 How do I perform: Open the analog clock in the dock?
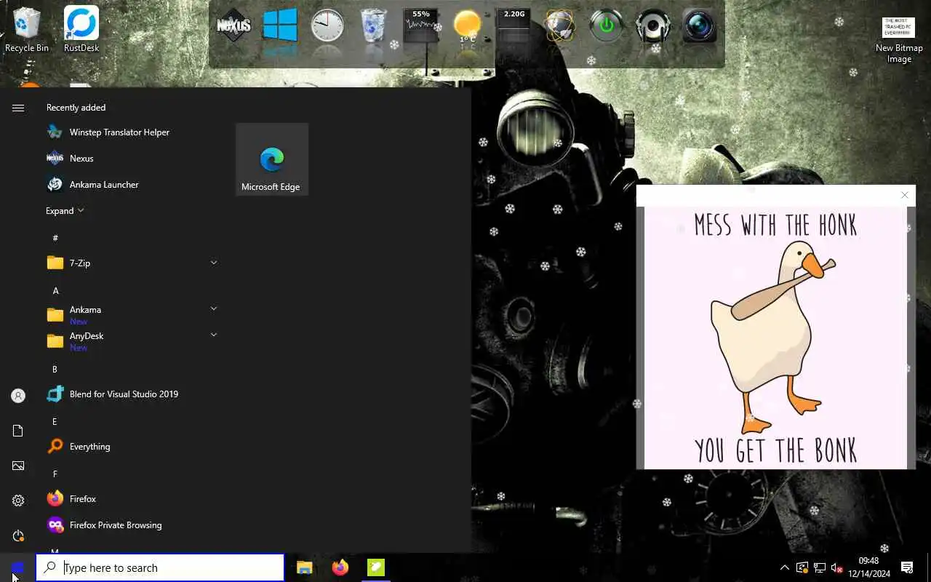click(327, 27)
